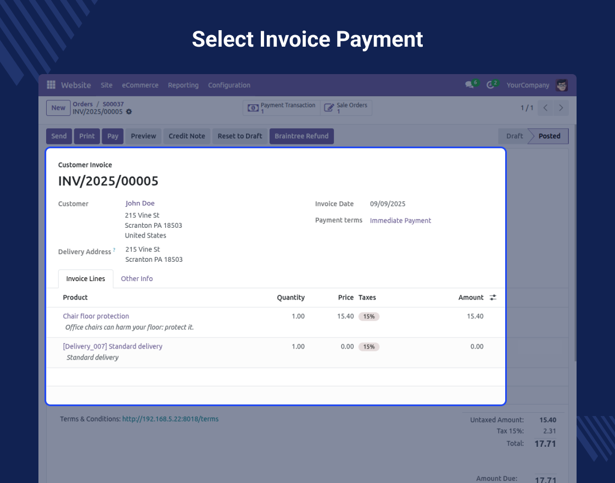
Task: Click the Chair floor protection product
Action: (x=96, y=316)
